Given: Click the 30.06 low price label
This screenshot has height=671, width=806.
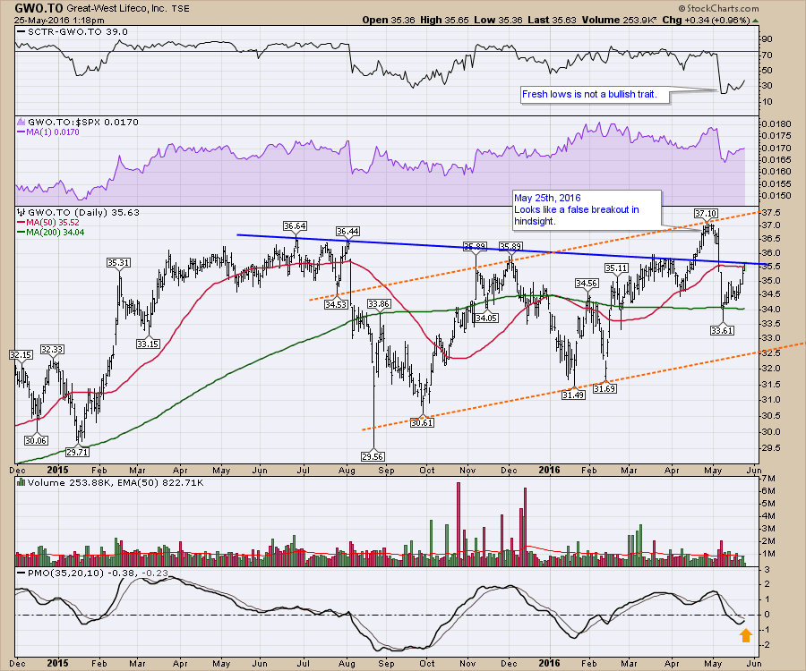Looking at the screenshot, I should pos(36,440).
